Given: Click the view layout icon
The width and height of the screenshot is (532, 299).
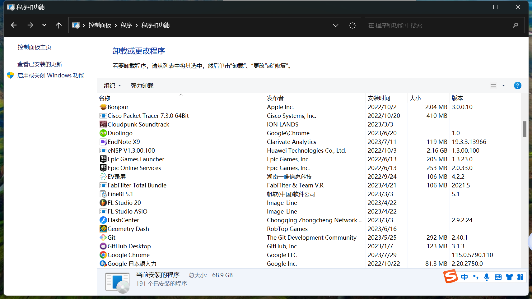Looking at the screenshot, I should tap(493, 85).
